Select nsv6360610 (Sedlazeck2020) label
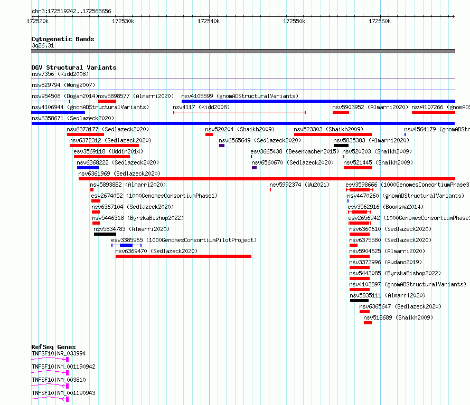 (x=390, y=229)
